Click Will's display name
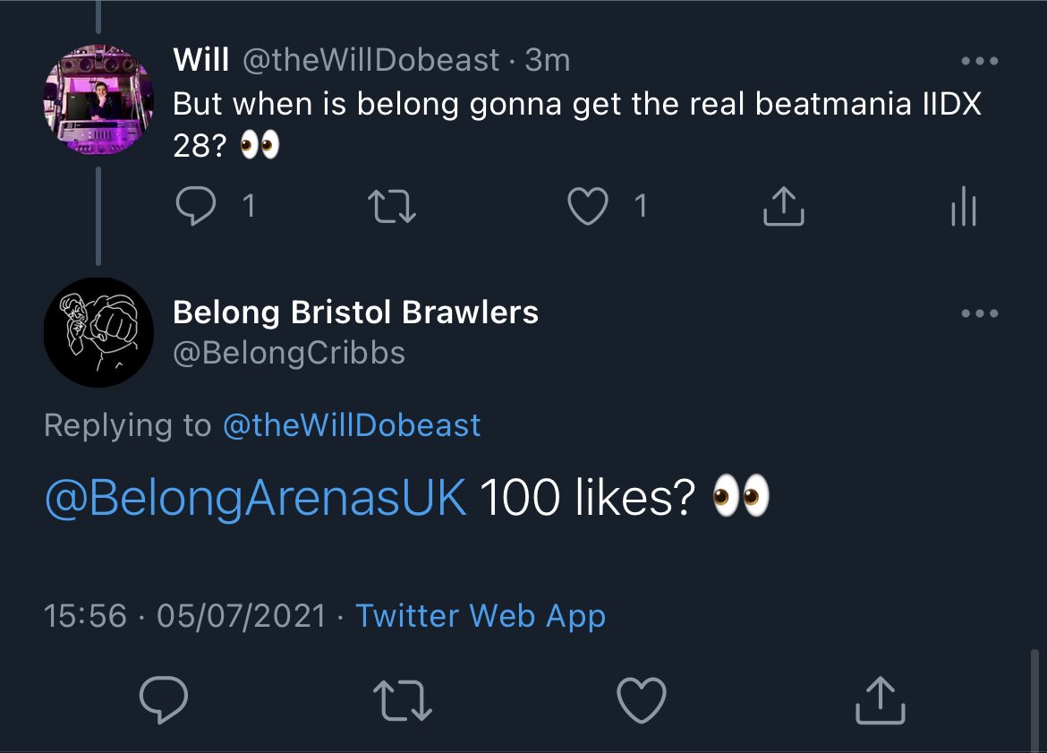The width and height of the screenshot is (1047, 753). coord(201,60)
